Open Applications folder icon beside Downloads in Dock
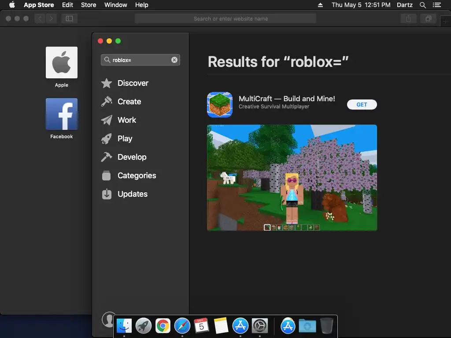This screenshot has width=451, height=338. point(288,326)
